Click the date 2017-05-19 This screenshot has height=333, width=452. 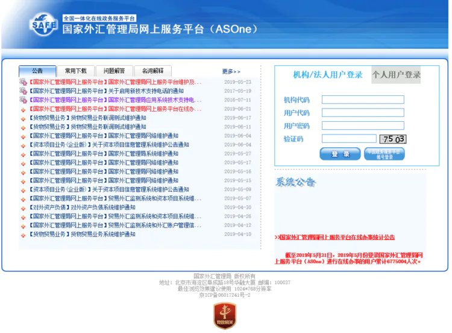[x=237, y=91]
